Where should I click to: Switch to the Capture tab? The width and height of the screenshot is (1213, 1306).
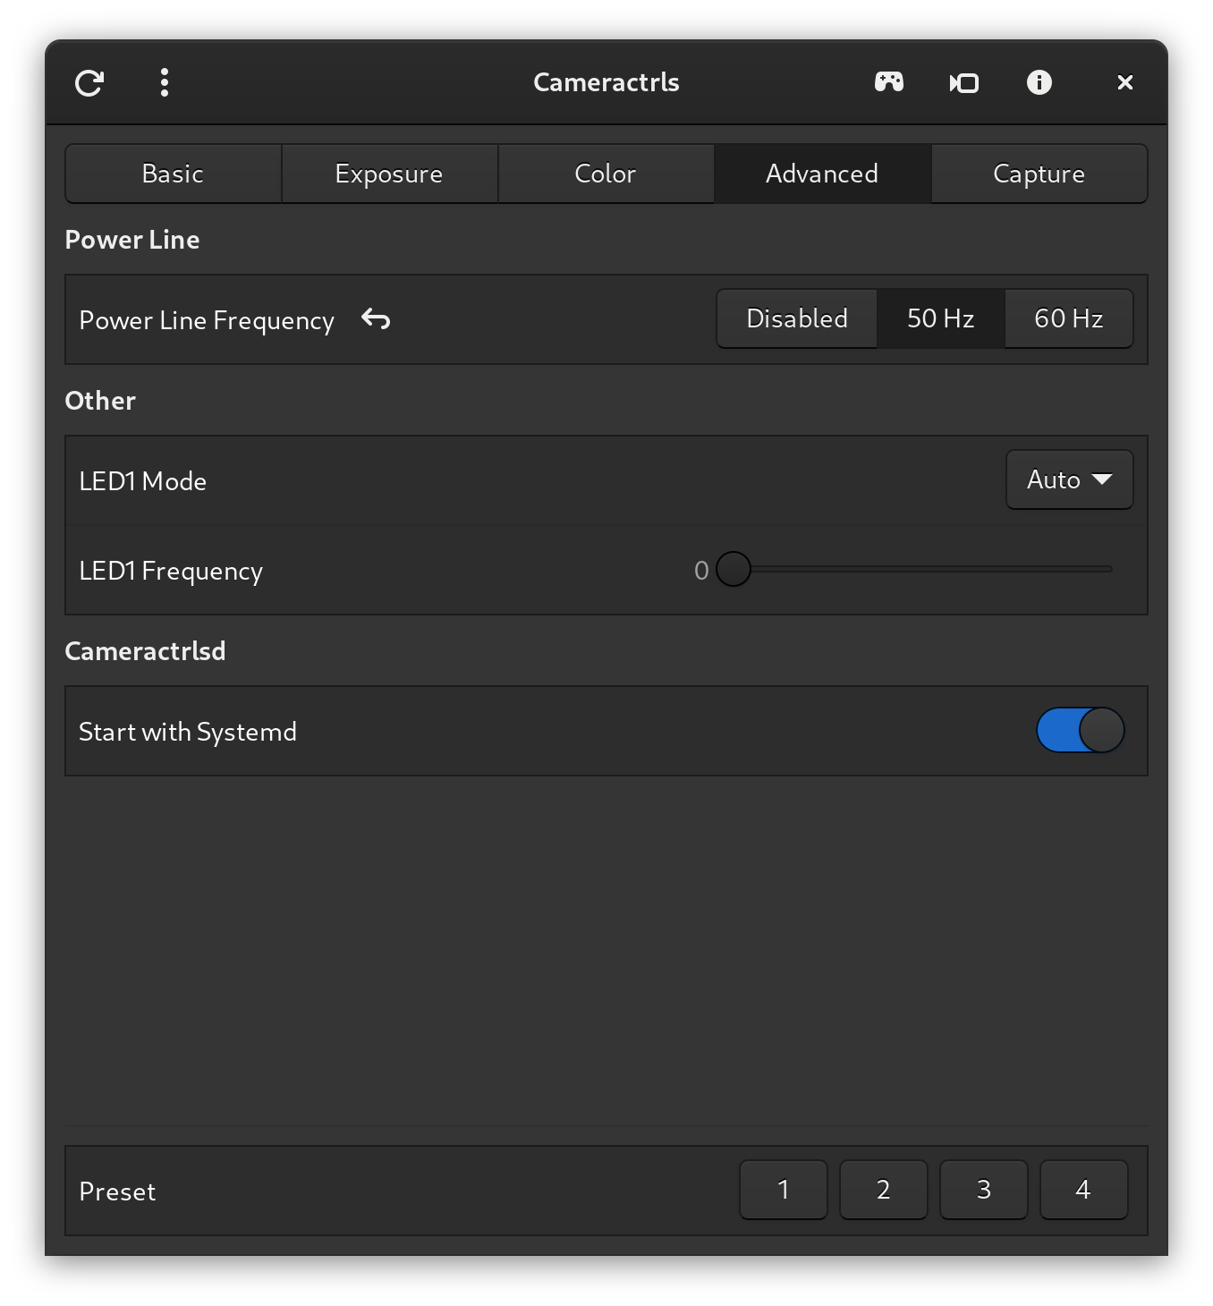[x=1039, y=174]
